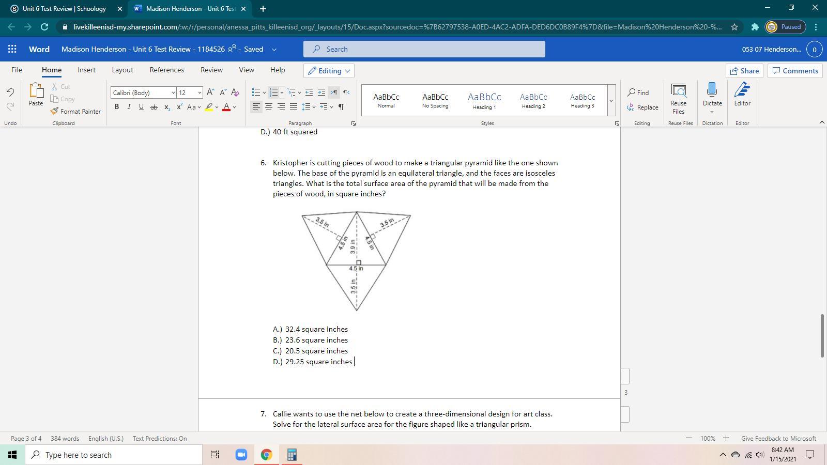Screen dimensions: 827x465
Task: Toggle left-to-right text direction
Action: 334,92
